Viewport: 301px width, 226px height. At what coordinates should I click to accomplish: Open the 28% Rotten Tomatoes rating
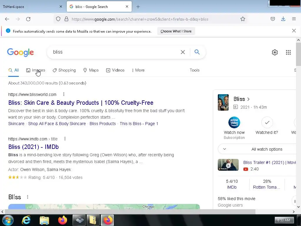(x=267, y=184)
